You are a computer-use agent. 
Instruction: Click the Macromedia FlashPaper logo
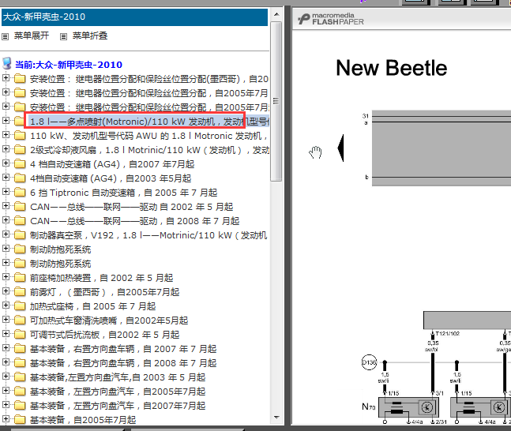coord(331,19)
